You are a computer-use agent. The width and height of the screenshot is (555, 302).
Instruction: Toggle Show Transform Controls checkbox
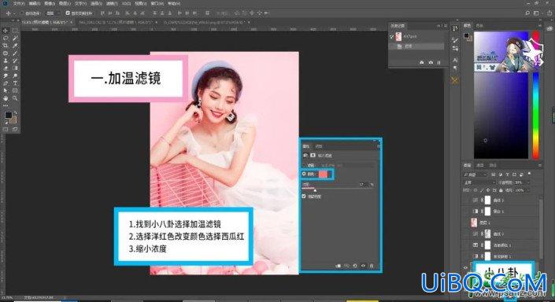click(68, 13)
